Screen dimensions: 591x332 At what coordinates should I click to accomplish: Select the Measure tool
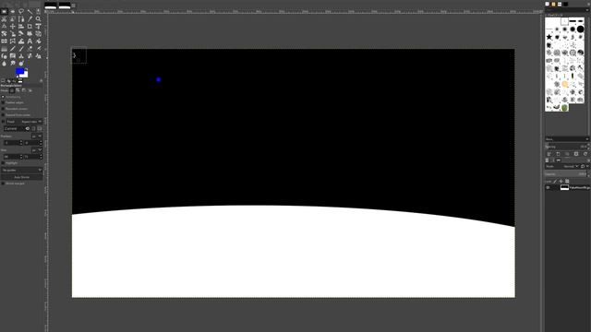click(4, 27)
